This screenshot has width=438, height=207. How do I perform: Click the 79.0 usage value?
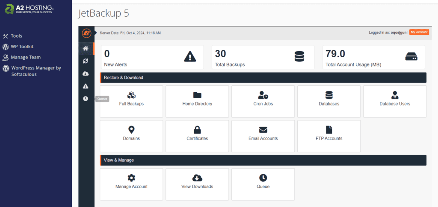click(335, 53)
